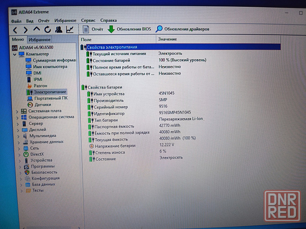Click the Разгон flame icon
This screenshot has width=306, height=229.
pyautogui.click(x=30, y=86)
